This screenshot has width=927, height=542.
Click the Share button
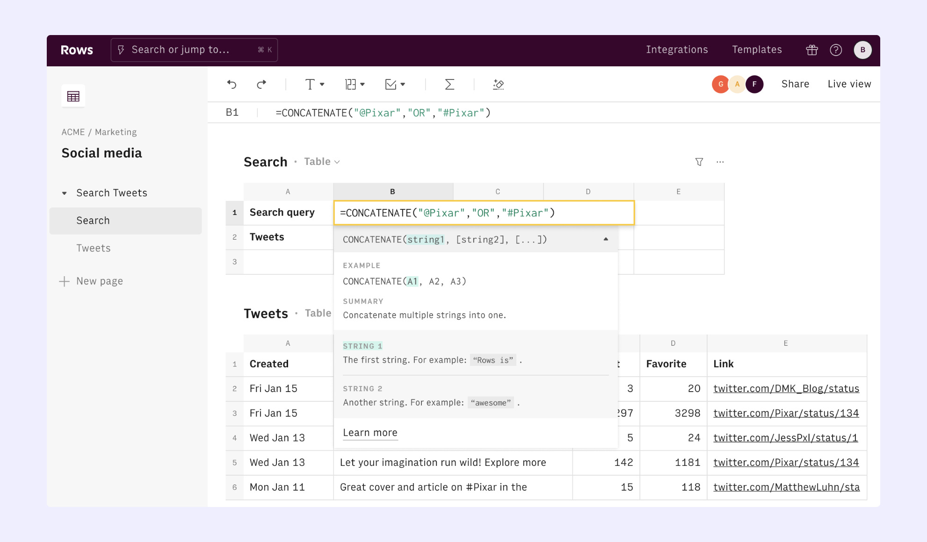[795, 84]
